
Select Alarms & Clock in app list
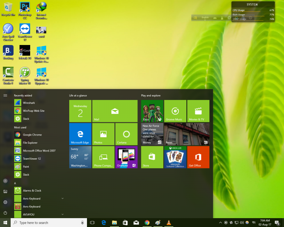click(32, 190)
